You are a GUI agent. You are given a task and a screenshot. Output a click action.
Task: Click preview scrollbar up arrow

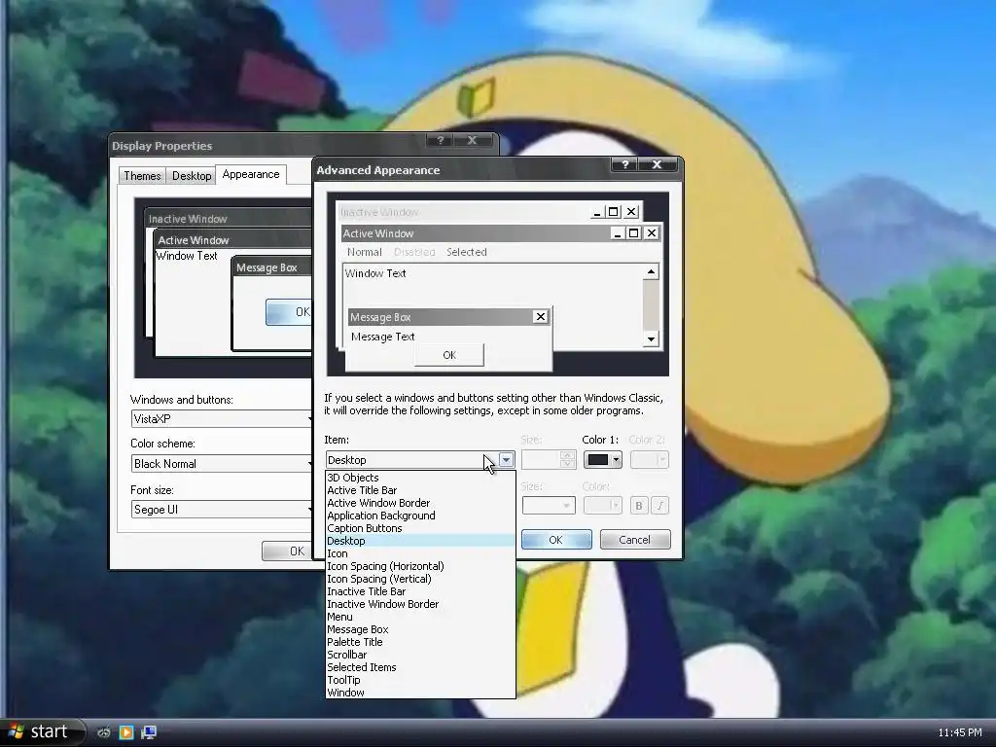(x=651, y=272)
